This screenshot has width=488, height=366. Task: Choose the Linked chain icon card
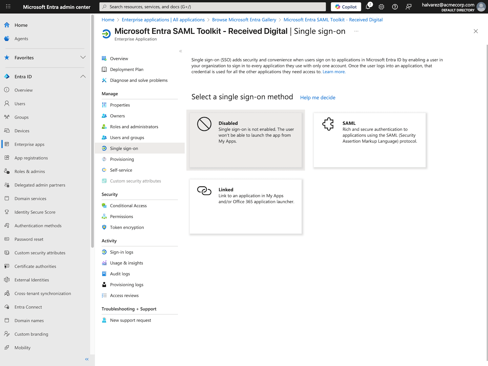click(x=246, y=206)
